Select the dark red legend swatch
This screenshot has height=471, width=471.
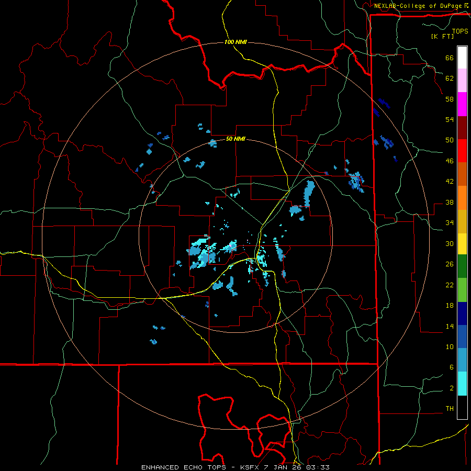point(462,127)
